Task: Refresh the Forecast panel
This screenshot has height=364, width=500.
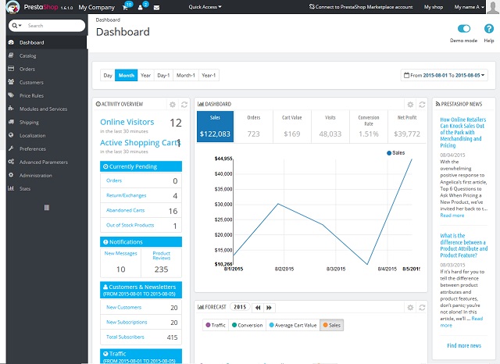Action: pos(421,307)
